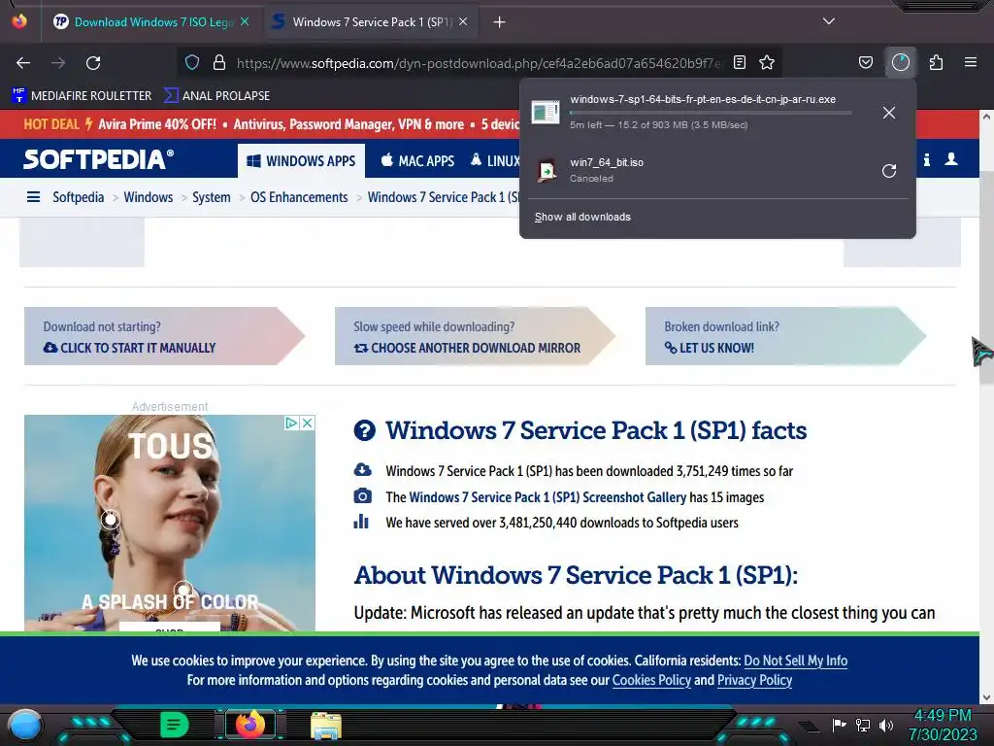Click the address bar URL

click(x=478, y=63)
